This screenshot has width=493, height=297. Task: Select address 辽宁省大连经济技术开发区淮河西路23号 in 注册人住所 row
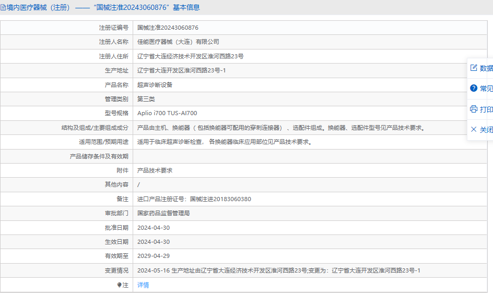click(x=190, y=56)
